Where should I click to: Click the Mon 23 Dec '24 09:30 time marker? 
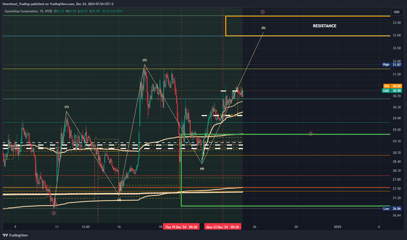pos(223,227)
